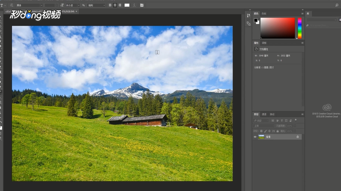Prevent artboard auto-nesting lock icon
341x191 pixels.
coord(274,131)
